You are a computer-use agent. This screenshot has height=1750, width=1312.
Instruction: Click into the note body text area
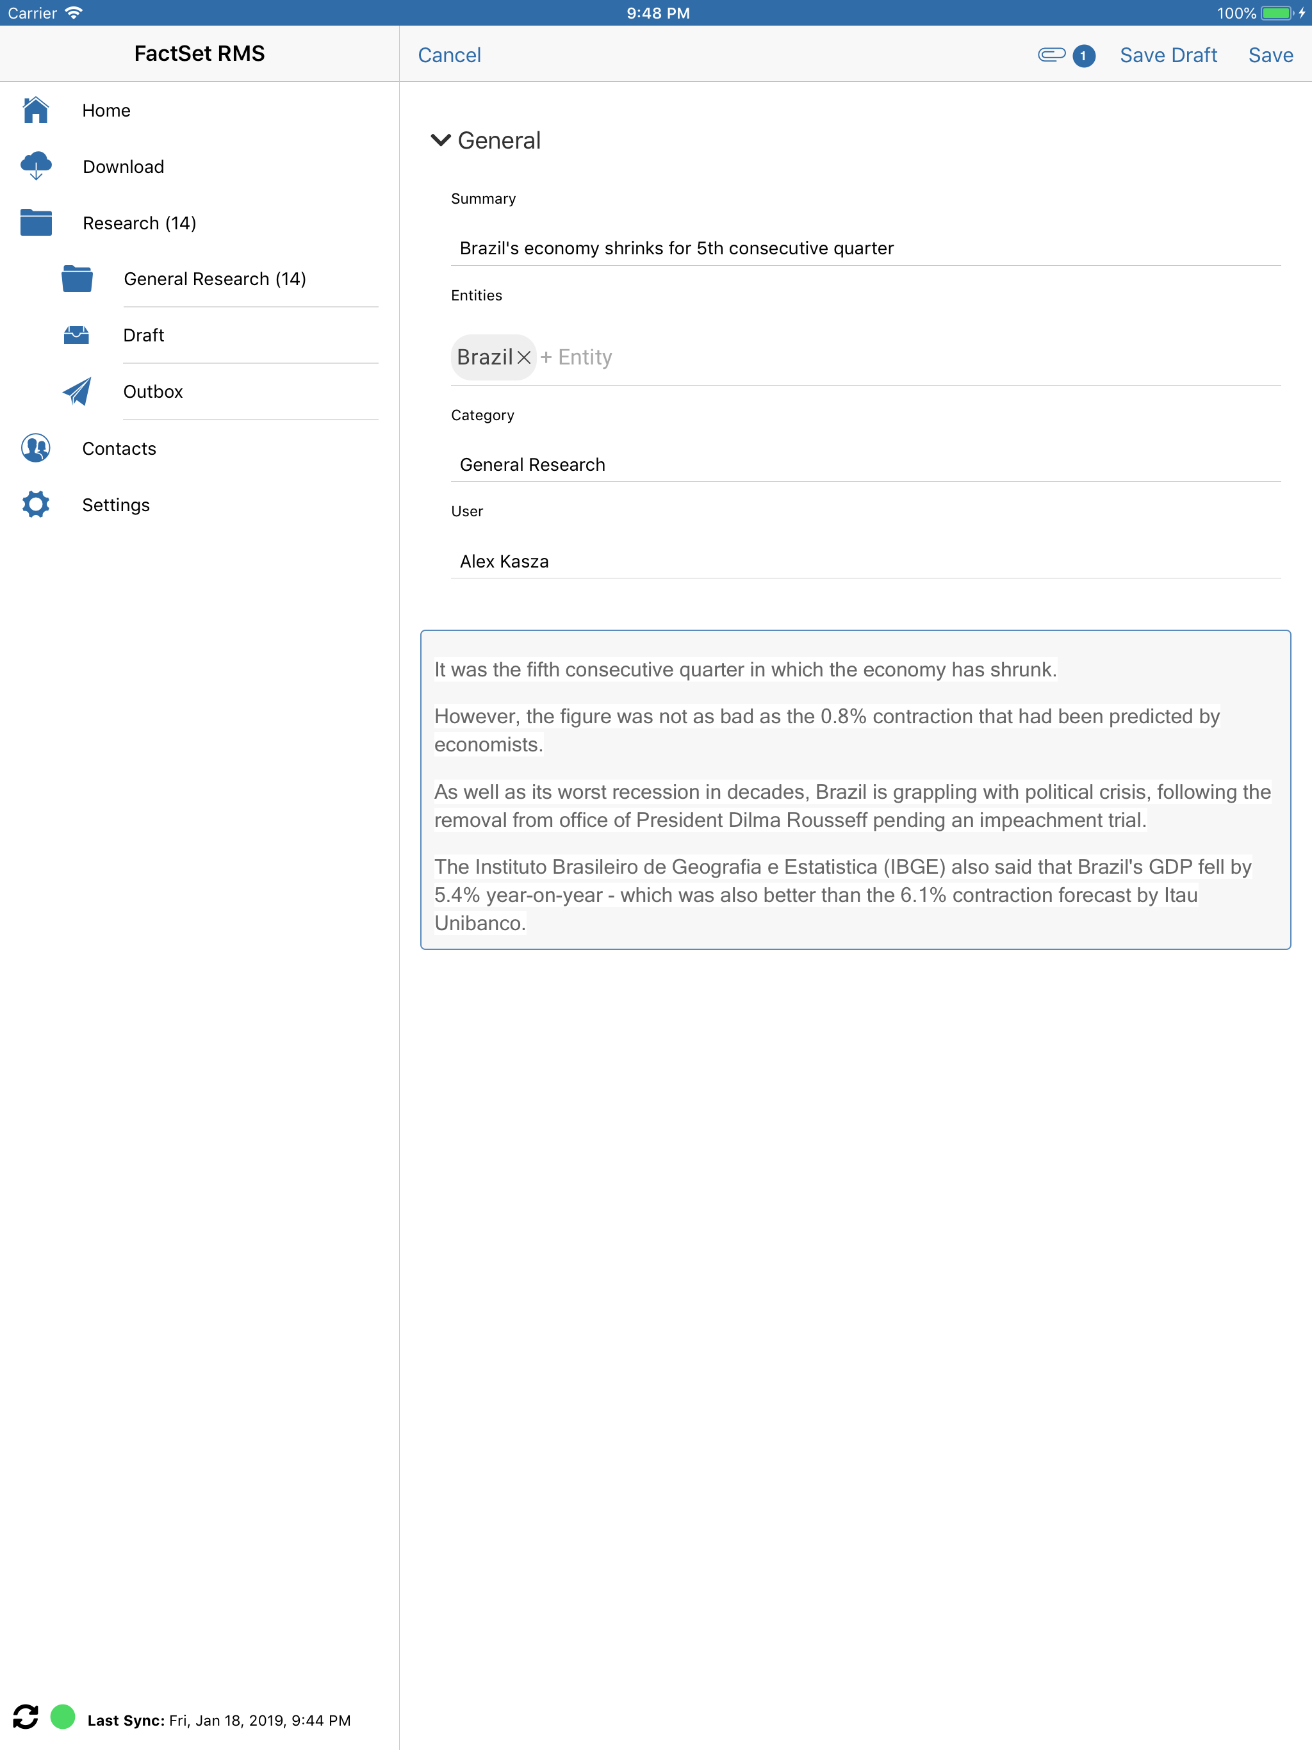[x=855, y=790]
